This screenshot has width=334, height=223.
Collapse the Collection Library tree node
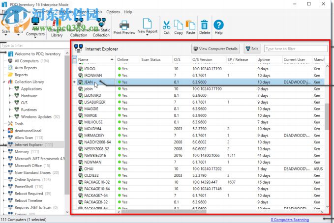pyautogui.click(x=4, y=82)
